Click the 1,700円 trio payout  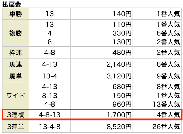(119, 115)
